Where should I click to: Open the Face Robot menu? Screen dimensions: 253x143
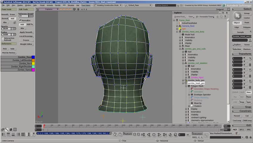pyautogui.click(x=86, y=5)
